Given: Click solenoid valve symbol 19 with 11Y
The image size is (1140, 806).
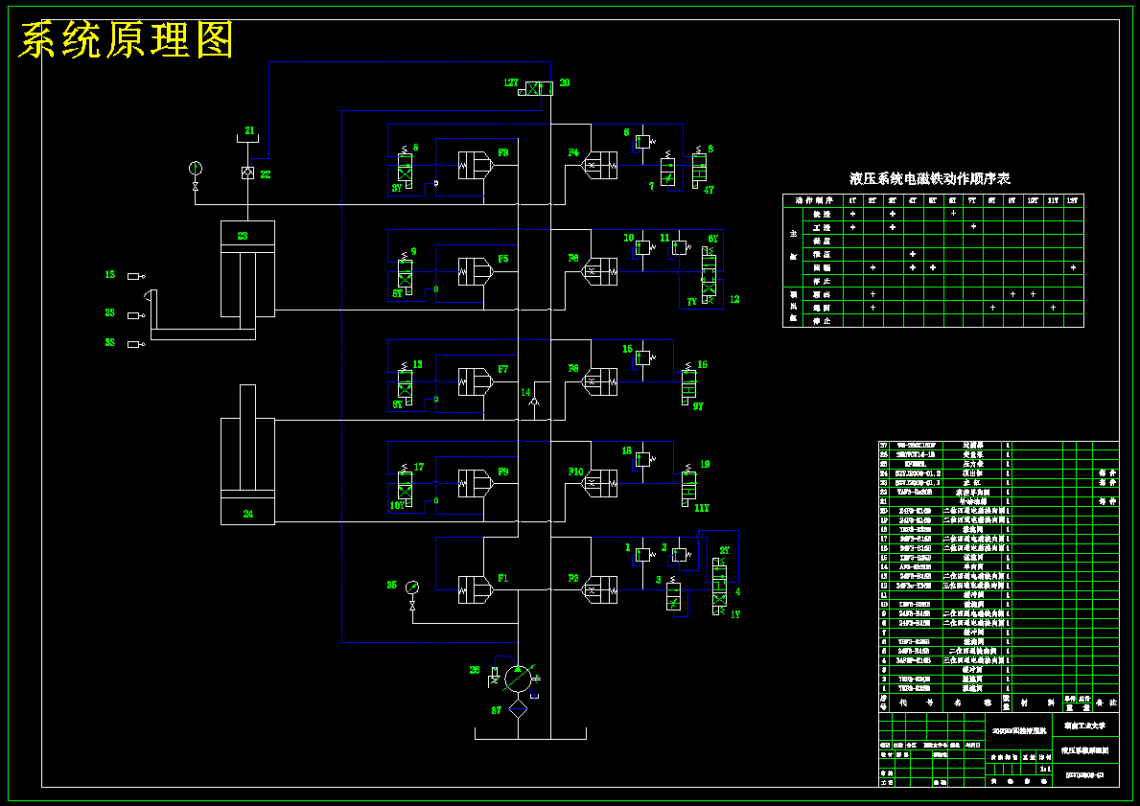Looking at the screenshot, I should [x=688, y=484].
